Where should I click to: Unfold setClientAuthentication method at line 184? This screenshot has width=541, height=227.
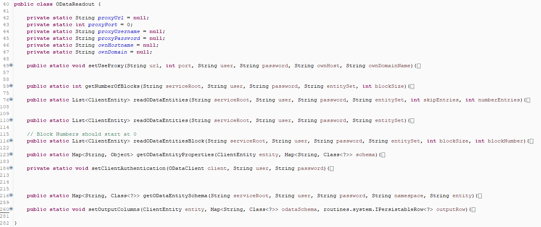pyautogui.click(x=11, y=168)
